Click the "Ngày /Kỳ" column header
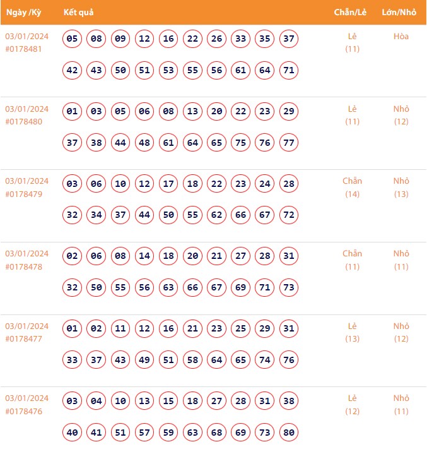427x454 pixels. (24, 13)
